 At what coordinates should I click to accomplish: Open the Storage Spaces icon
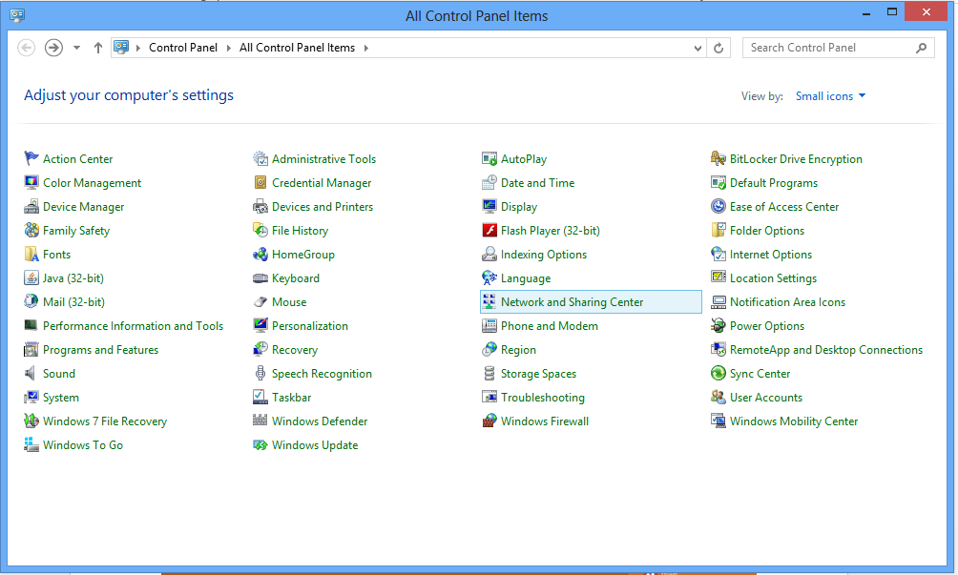(489, 373)
